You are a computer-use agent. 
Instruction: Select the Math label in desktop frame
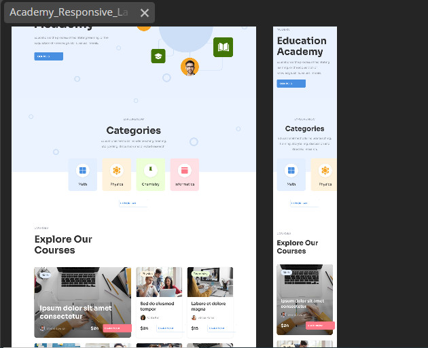[83, 184]
